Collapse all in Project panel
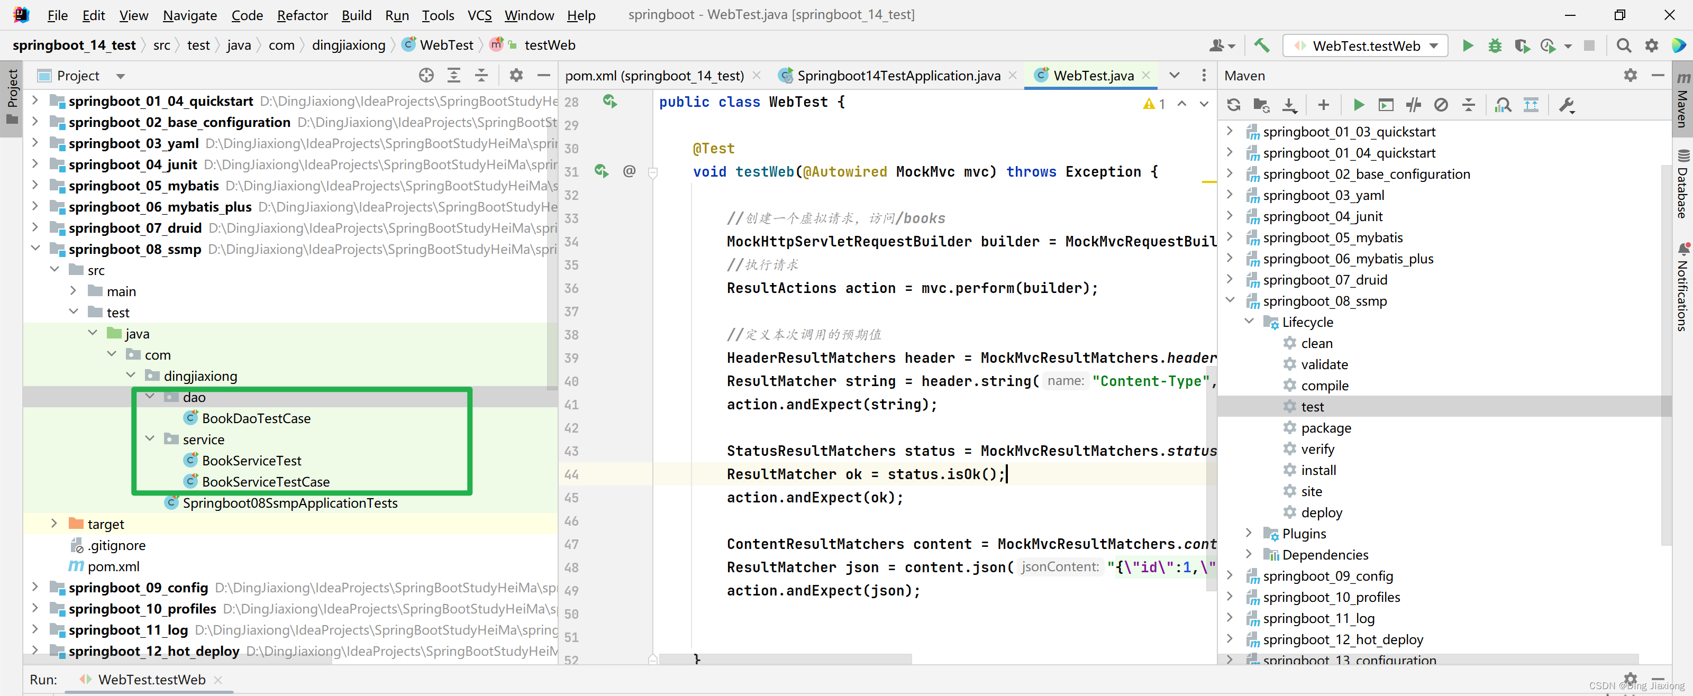The height and width of the screenshot is (696, 1693). point(481,75)
